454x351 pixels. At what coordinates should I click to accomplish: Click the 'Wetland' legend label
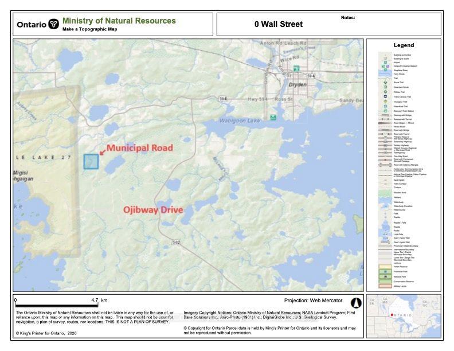397,197
